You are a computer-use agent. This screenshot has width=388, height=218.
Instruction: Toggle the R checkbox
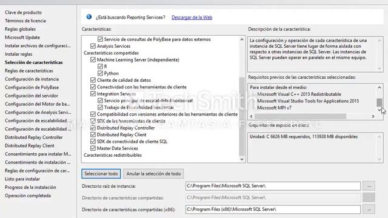(100, 67)
